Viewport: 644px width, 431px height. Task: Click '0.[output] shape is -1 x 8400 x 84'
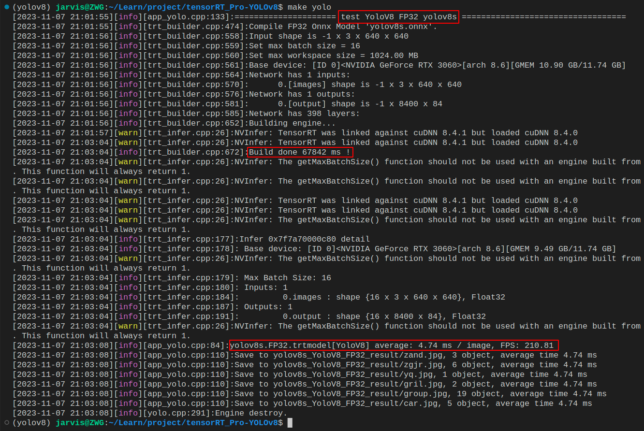click(360, 104)
